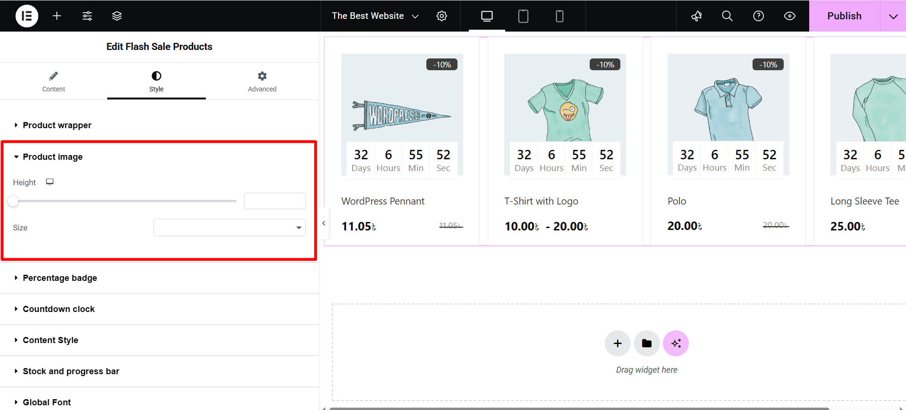
Task: Add template with folder icon
Action: click(647, 344)
